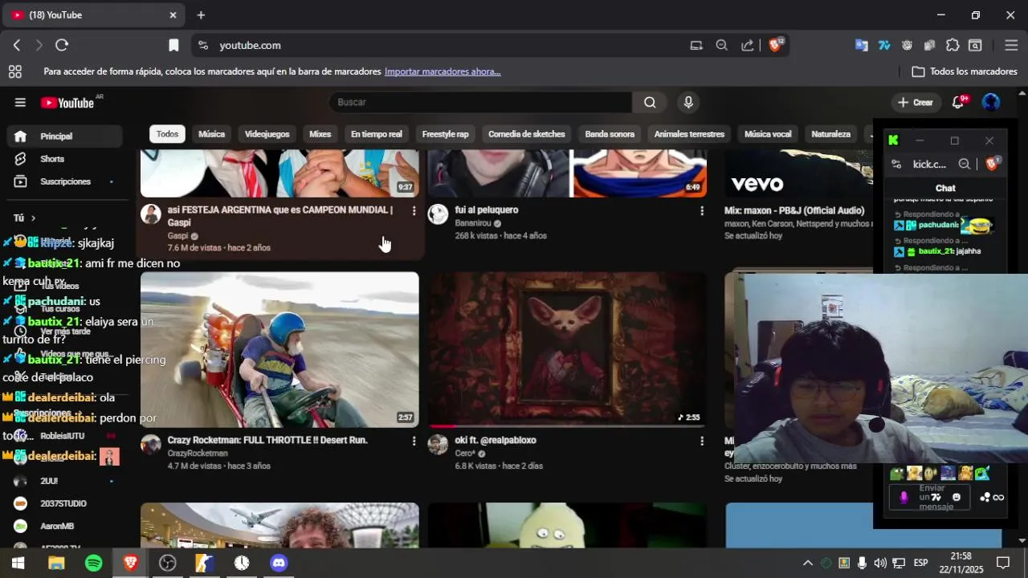
Task: Select the Comedia de sketches chip
Action: [x=526, y=134]
